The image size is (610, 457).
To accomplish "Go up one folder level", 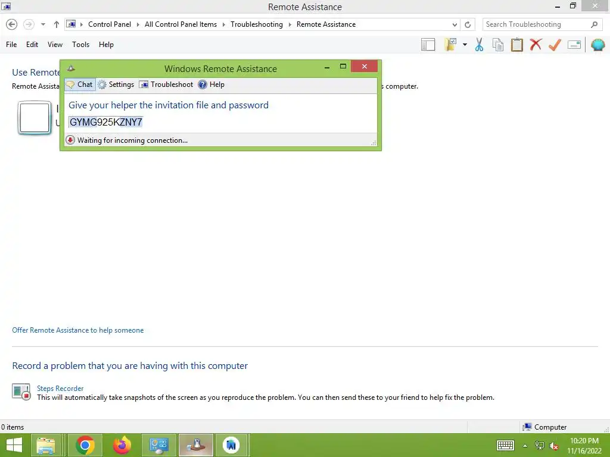I will (x=57, y=24).
